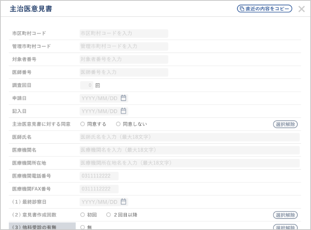The height and width of the screenshot is (230, 311).
Task: Clear selection for 他科受診の有無
Action: [285, 227]
